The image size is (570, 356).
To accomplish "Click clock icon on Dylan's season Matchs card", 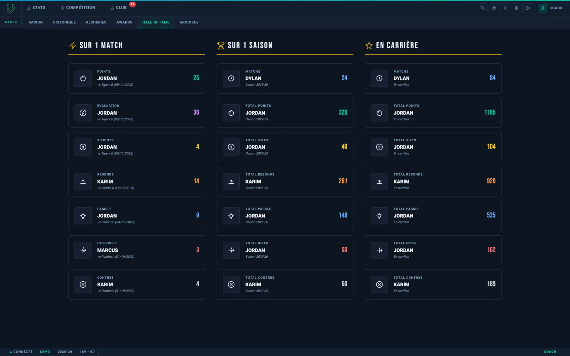I will (231, 78).
